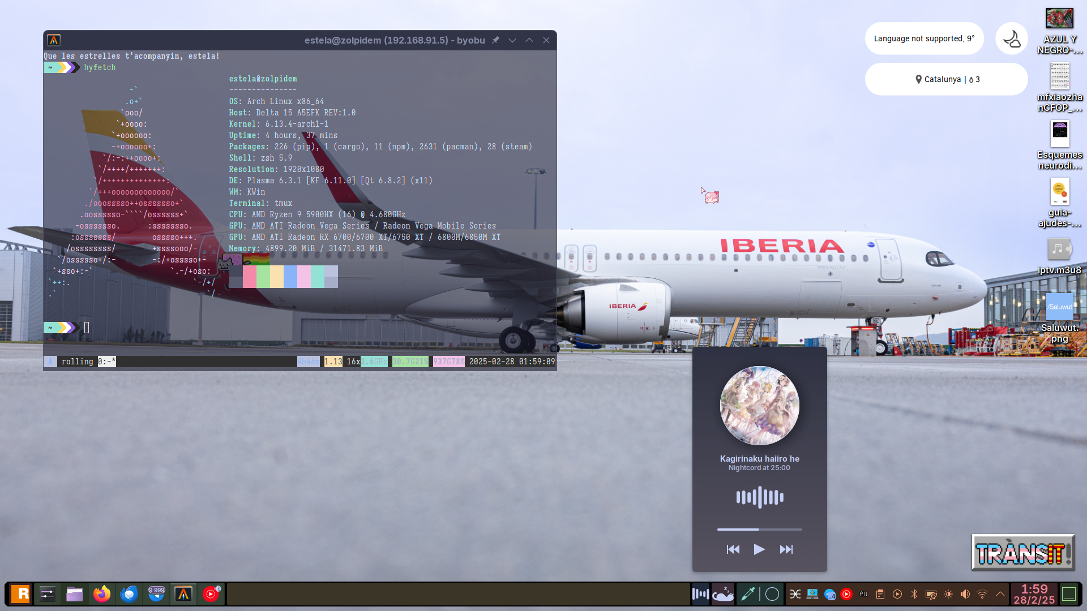Open System Settings from the taskbar
This screenshot has width=1087, height=611.
[x=48, y=594]
